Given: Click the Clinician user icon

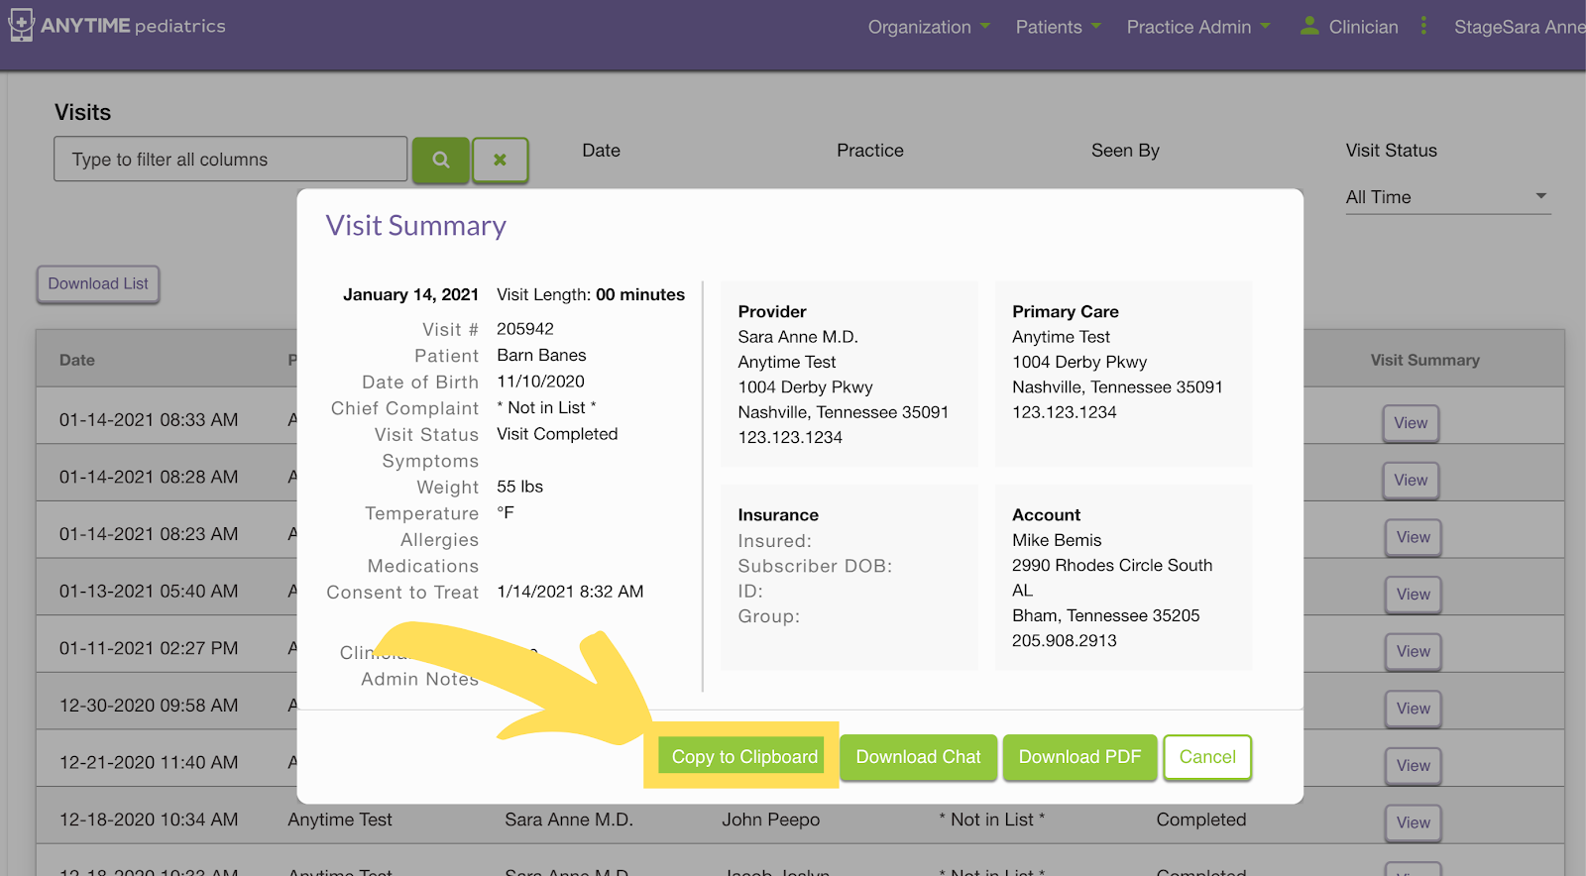Looking at the screenshot, I should point(1309,26).
